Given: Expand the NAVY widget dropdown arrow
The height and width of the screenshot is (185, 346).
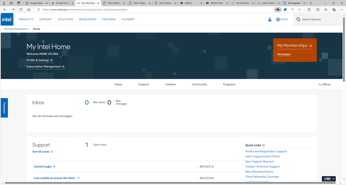Looking at the screenshot, I should [x=334, y=179].
